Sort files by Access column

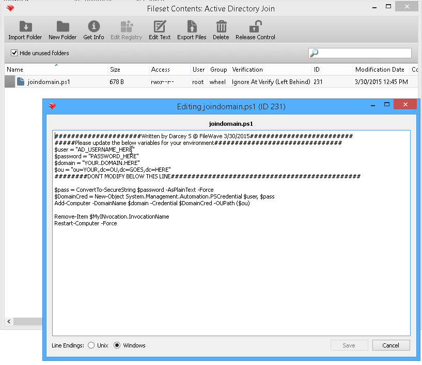click(169, 70)
